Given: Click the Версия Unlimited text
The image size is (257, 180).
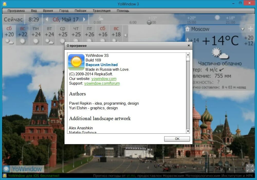Looking at the screenshot, I should click(x=102, y=65).
